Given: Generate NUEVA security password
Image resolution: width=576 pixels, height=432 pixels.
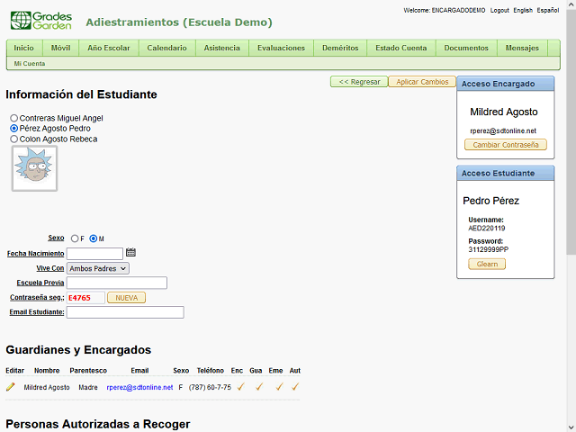Looking at the screenshot, I should (126, 298).
